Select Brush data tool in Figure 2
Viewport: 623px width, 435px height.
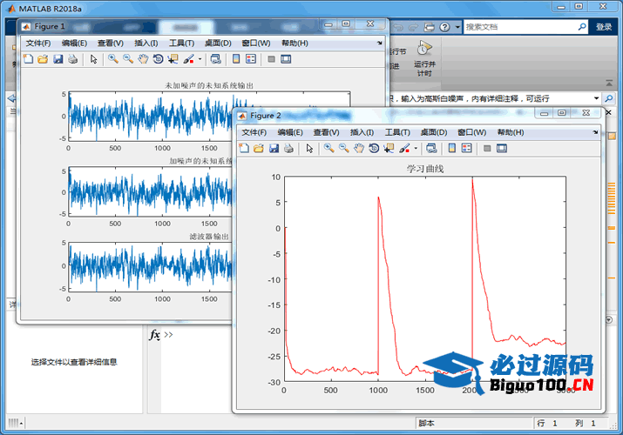pos(404,148)
